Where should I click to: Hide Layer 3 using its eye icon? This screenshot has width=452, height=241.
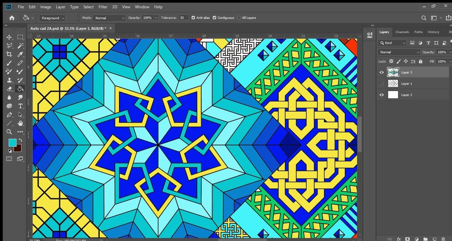(x=382, y=72)
